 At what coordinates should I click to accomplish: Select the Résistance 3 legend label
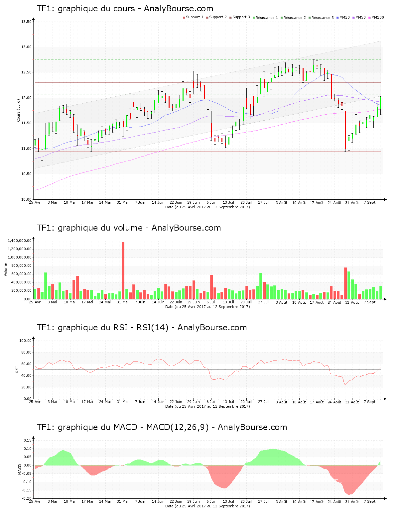click(x=323, y=18)
